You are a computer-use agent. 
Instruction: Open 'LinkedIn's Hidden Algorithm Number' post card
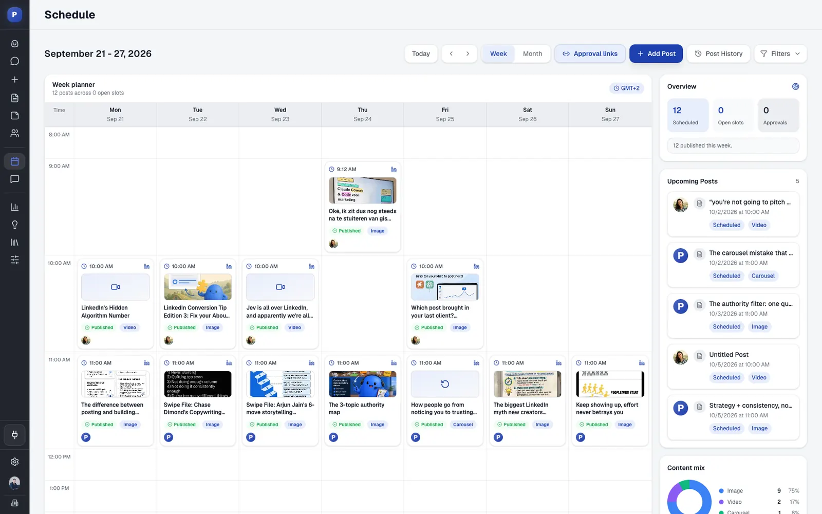115,303
